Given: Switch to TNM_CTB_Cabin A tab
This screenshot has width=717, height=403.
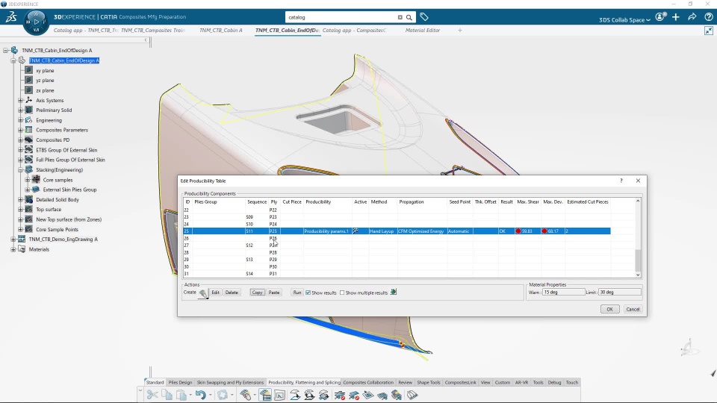Looking at the screenshot, I should click(x=221, y=30).
